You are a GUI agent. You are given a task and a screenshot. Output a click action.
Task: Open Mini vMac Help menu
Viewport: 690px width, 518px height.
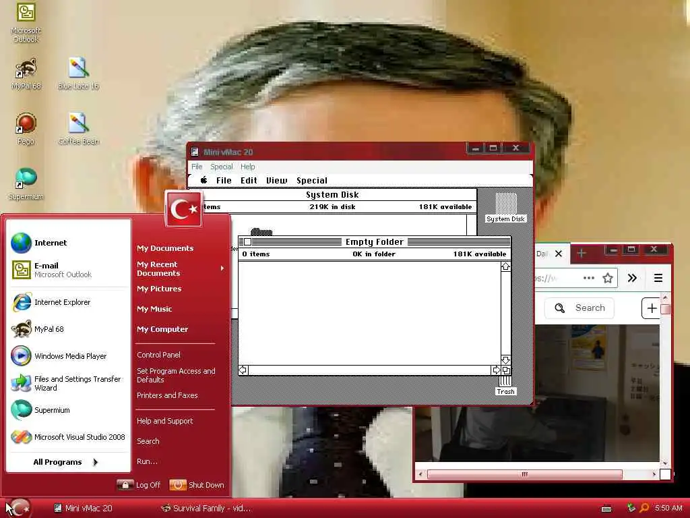pos(248,167)
